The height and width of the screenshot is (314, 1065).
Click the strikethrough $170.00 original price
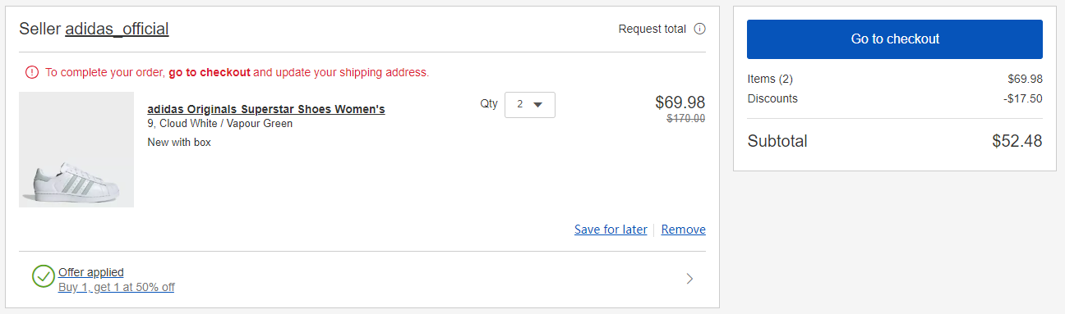[x=685, y=118]
